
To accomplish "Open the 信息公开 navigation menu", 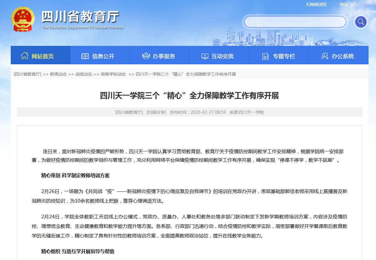I will coord(103,56).
